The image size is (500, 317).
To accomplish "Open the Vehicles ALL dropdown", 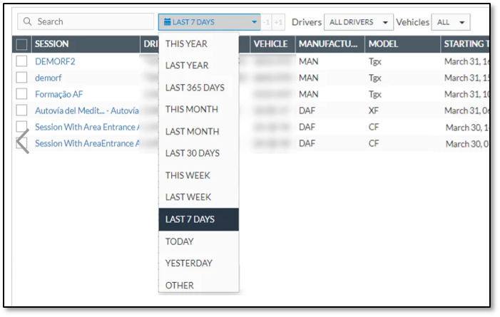I will [x=450, y=22].
